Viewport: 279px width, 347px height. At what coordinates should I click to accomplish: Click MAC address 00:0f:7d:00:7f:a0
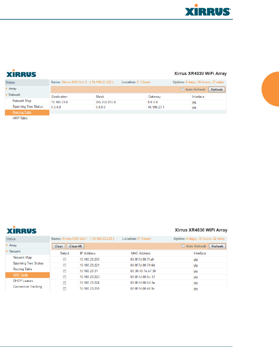pos(142,259)
